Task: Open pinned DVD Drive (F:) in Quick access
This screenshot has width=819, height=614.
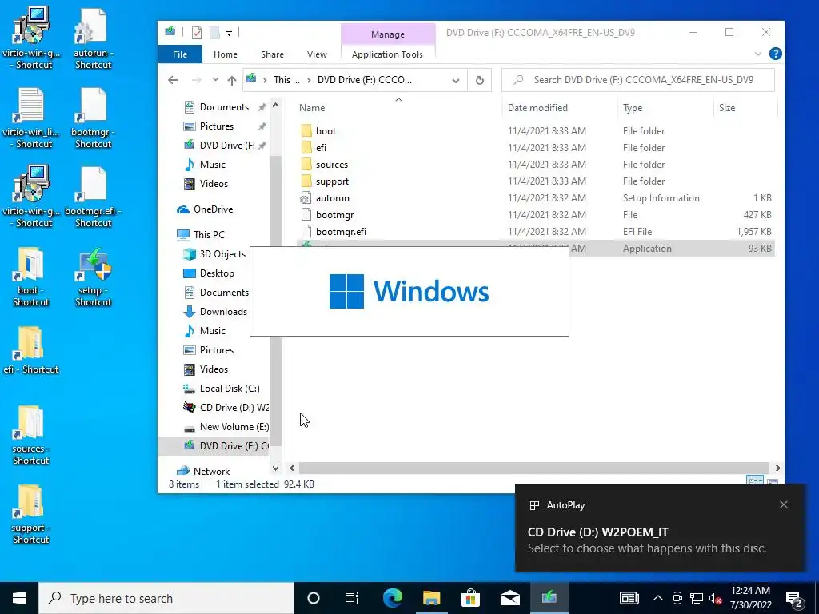Action: click(x=226, y=146)
